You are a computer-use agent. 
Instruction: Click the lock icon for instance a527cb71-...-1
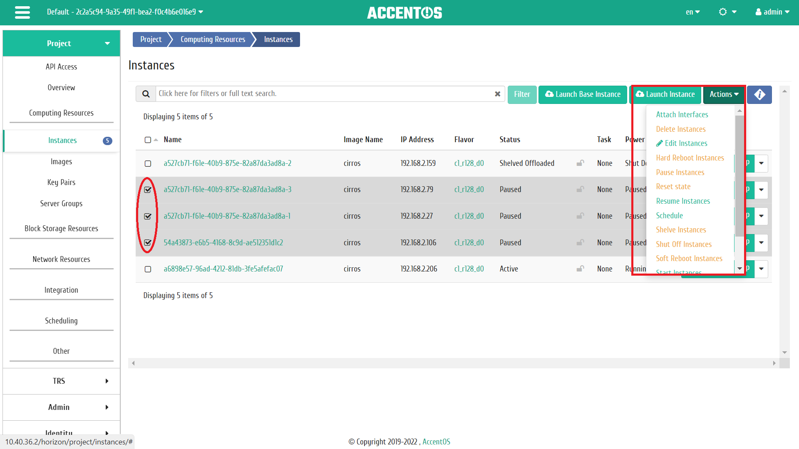tap(580, 216)
